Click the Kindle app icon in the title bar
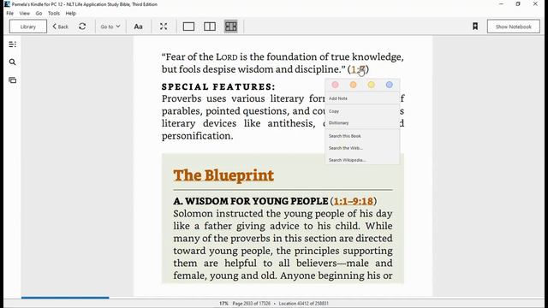The image size is (548, 308). coord(7,4)
